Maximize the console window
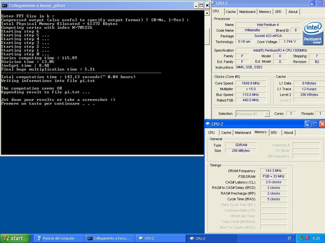The height and width of the screenshot is (243, 325). [201, 6]
